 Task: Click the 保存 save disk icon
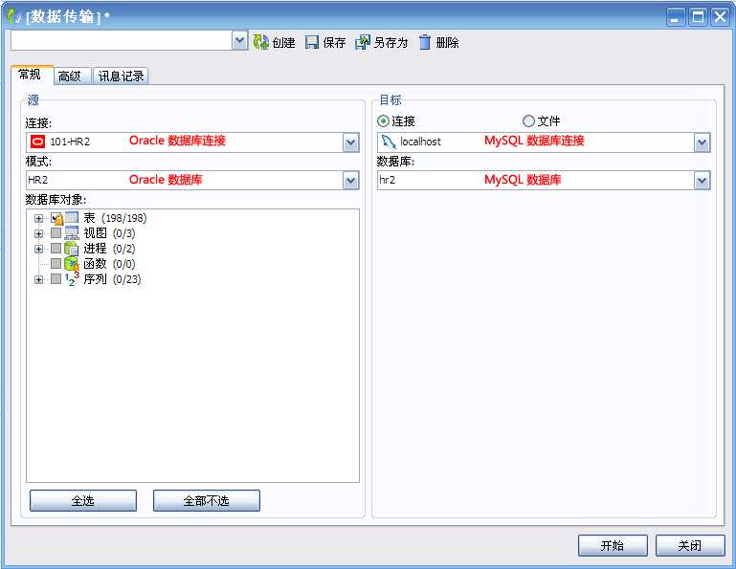click(x=312, y=42)
